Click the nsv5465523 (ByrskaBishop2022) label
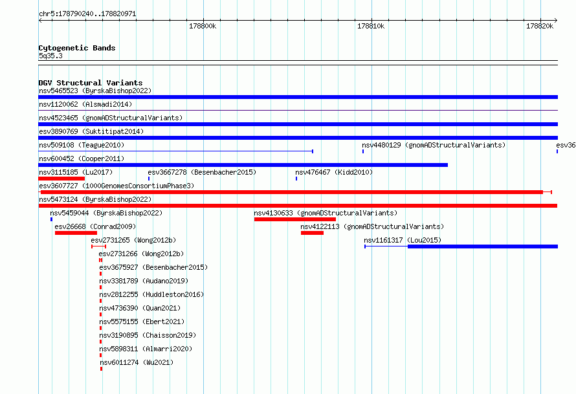 (x=95, y=91)
